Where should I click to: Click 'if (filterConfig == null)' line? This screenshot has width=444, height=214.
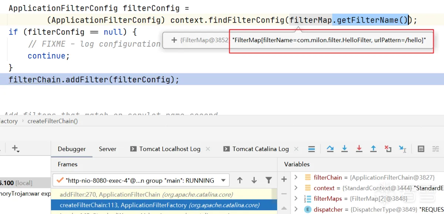coord(73,32)
